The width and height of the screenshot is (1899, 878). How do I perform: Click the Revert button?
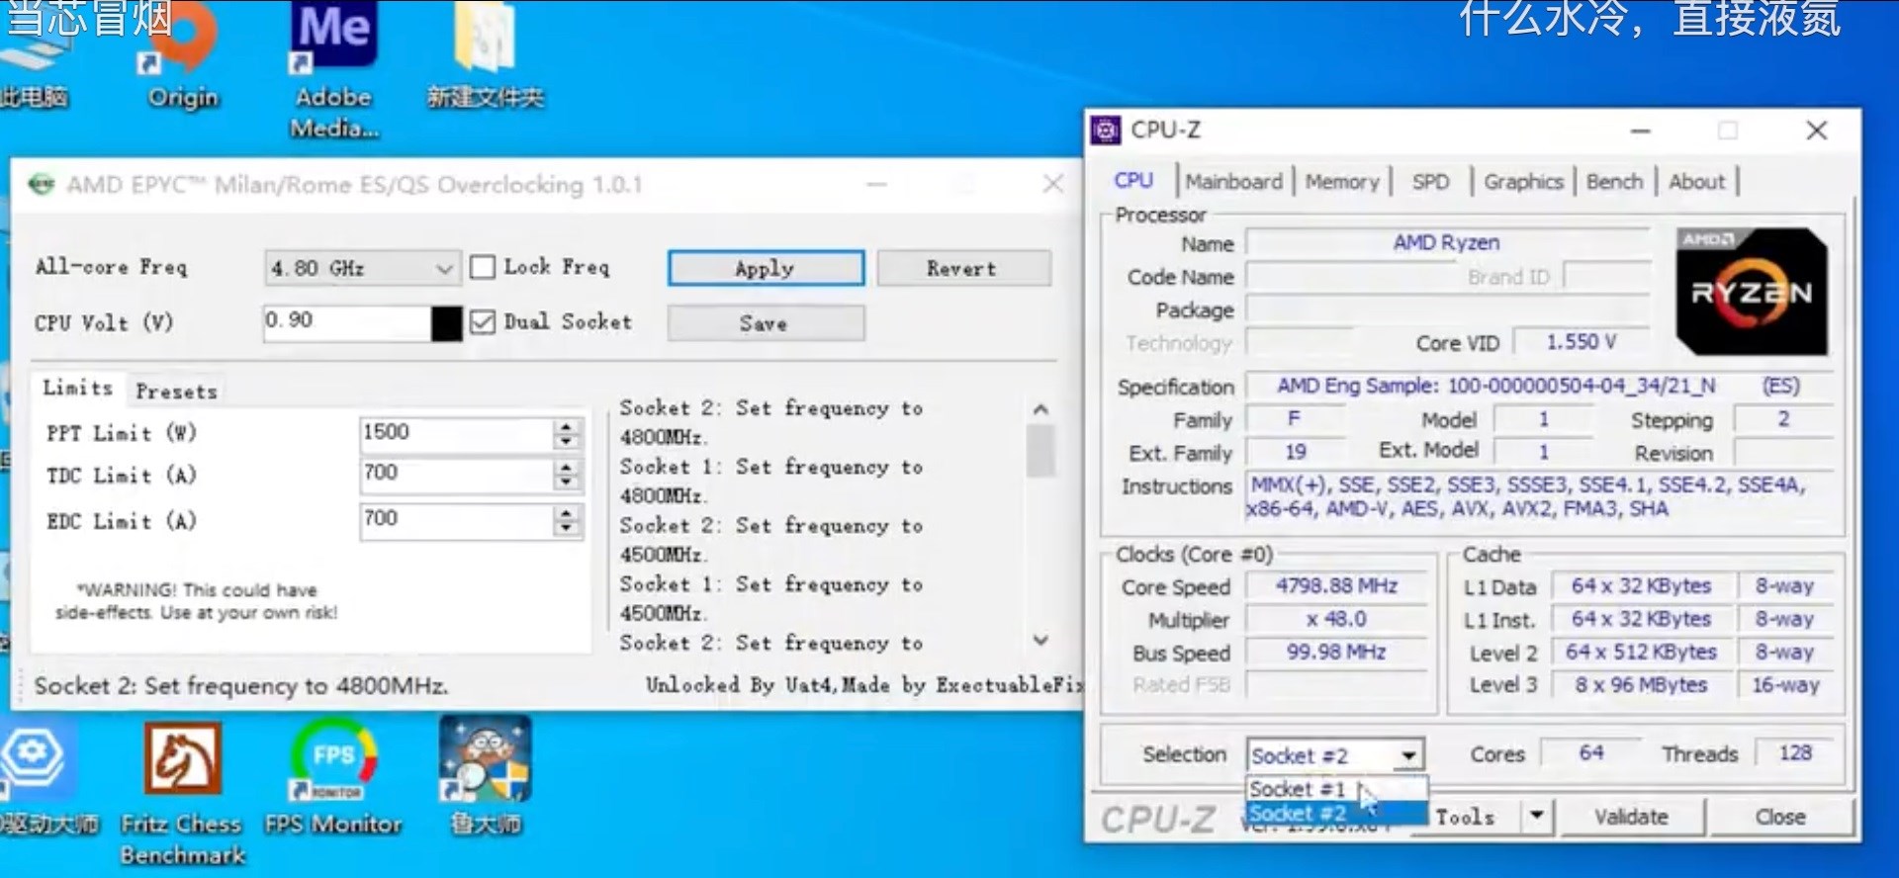(962, 268)
